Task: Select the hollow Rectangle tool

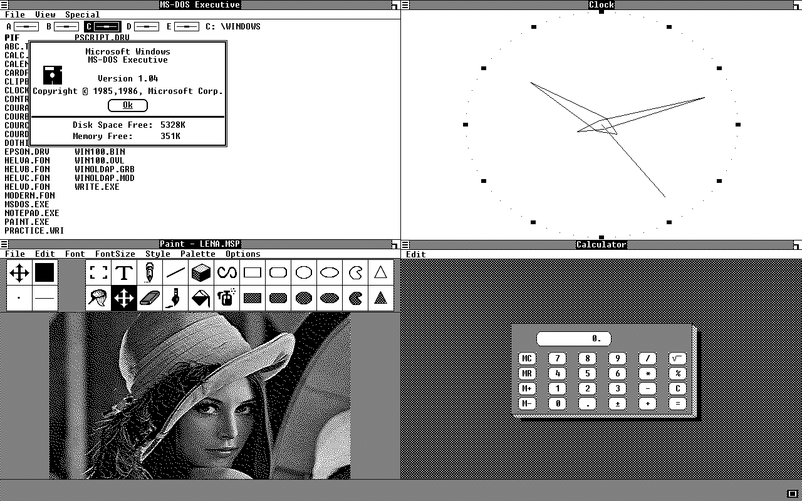Action: 253,272
